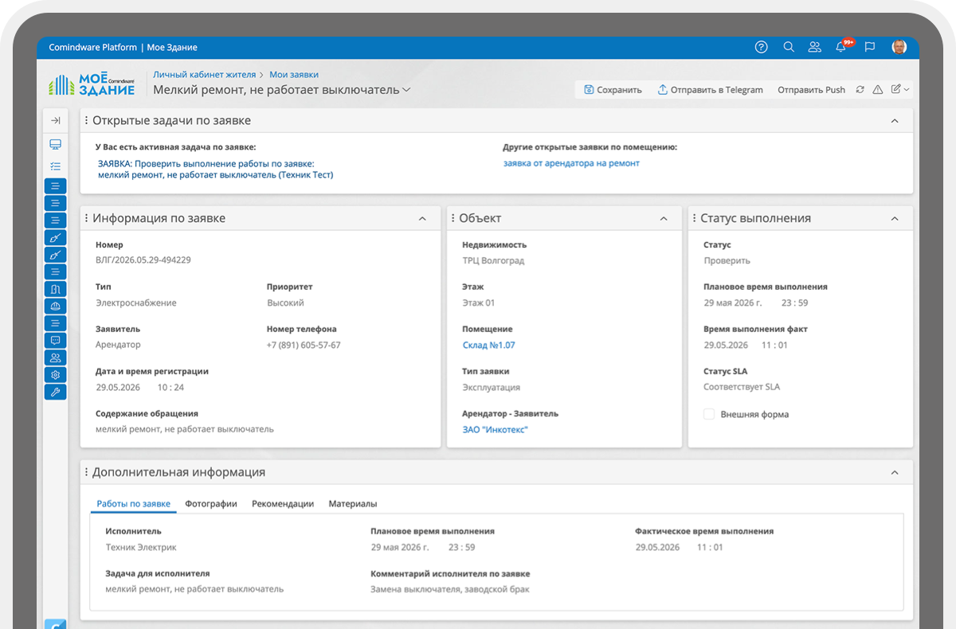
Task: Open the gear settings icon in sidebar
Action: (55, 375)
